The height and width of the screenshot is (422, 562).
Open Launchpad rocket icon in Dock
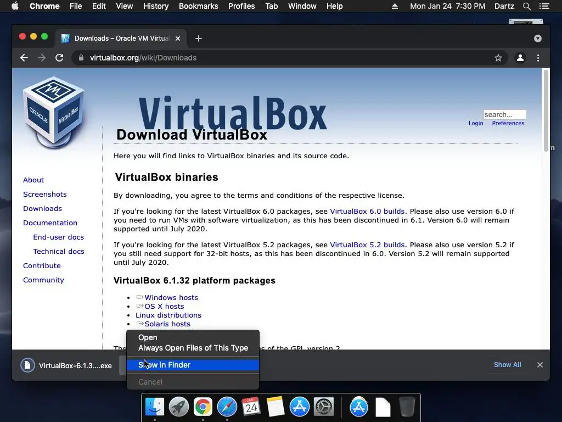(178, 407)
